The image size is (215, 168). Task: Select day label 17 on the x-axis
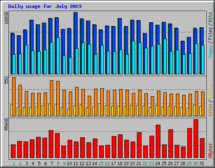click(x=113, y=163)
